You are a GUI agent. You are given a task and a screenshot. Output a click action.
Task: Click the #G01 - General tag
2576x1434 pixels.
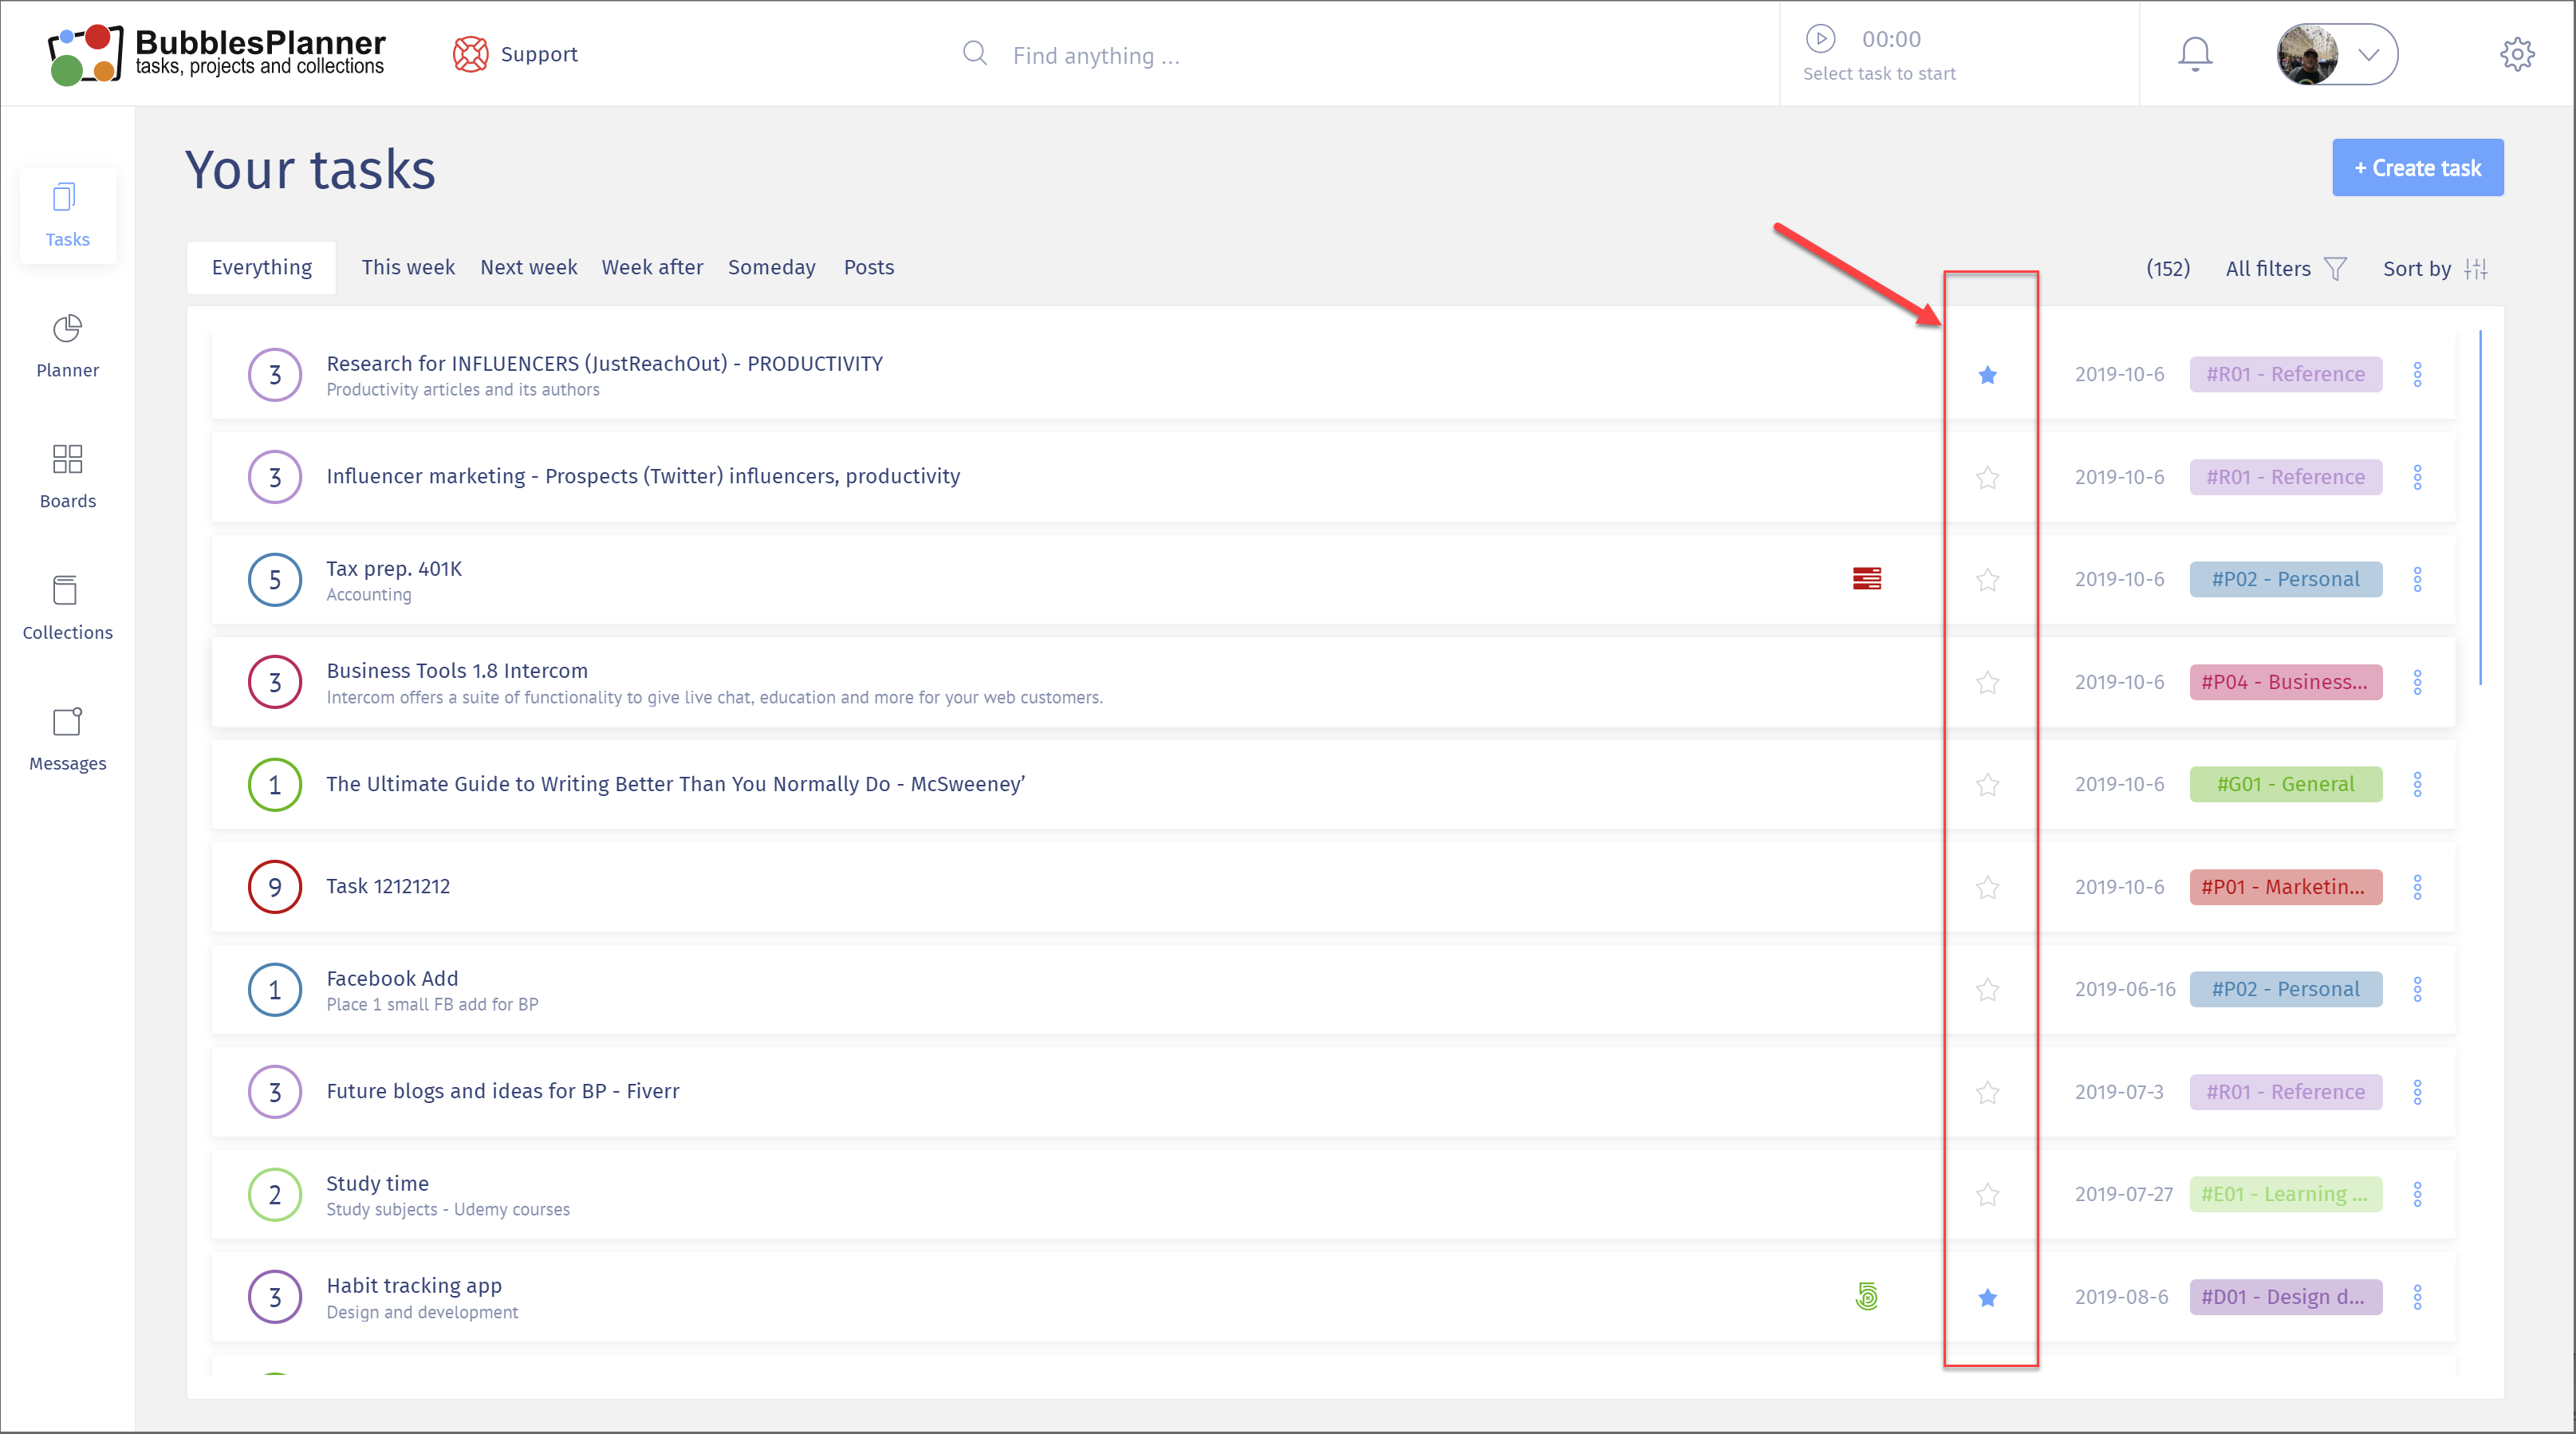pyautogui.click(x=2285, y=784)
